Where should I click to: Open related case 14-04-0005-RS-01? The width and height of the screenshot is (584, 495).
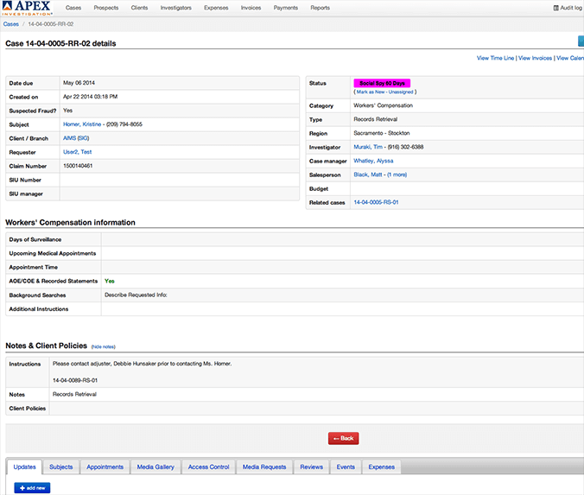376,202
